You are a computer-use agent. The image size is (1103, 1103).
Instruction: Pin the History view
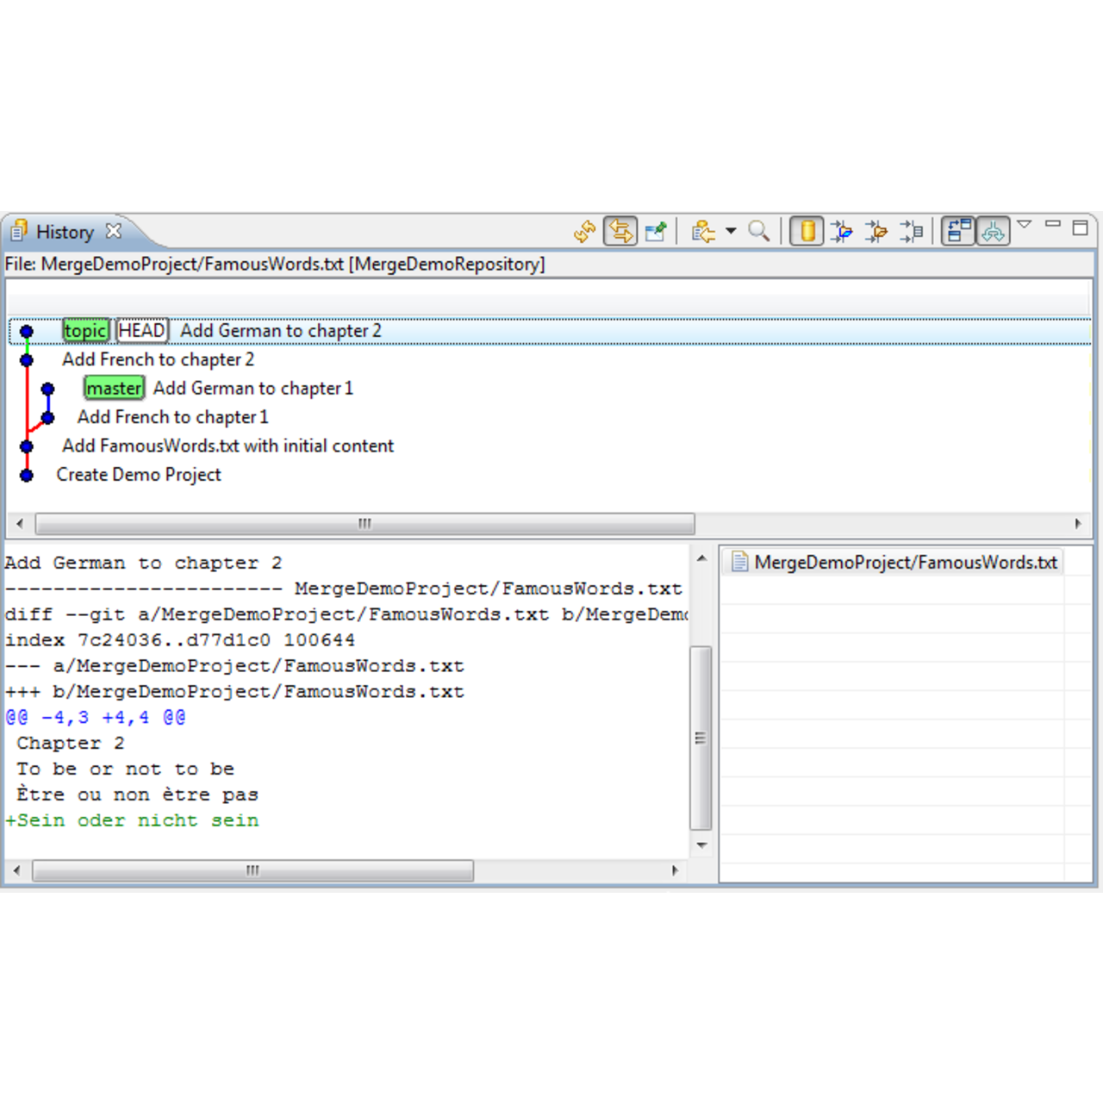click(x=656, y=231)
